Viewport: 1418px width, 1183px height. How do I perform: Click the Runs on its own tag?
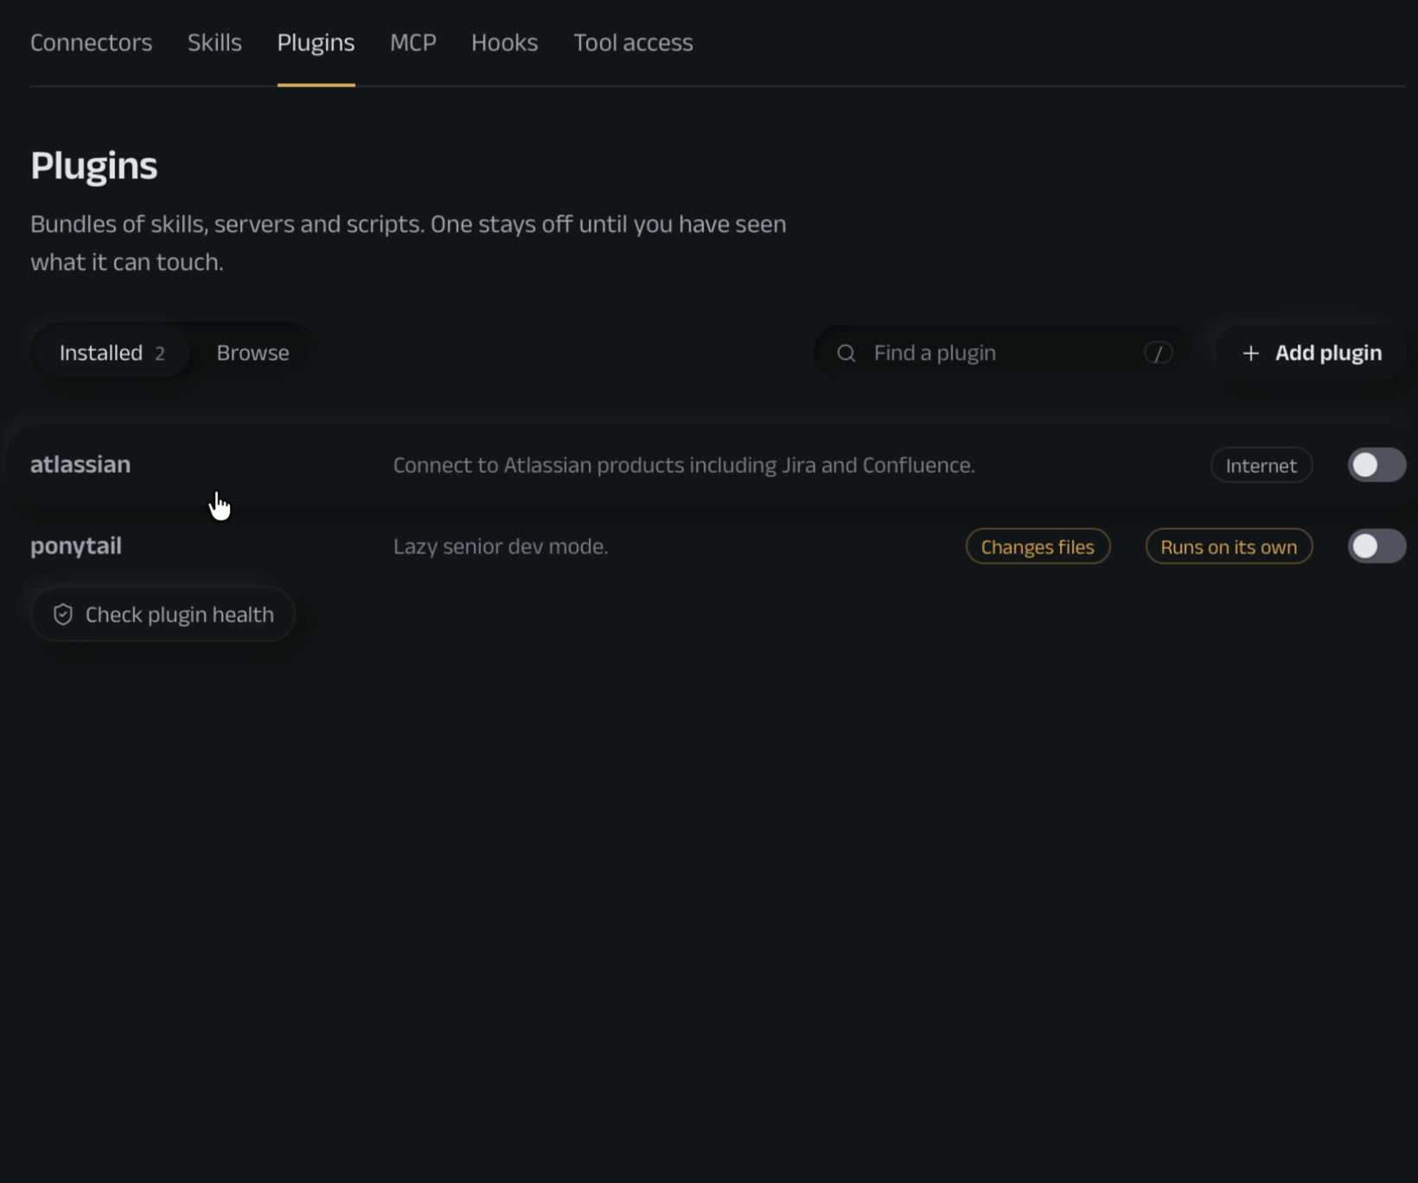pyautogui.click(x=1229, y=547)
